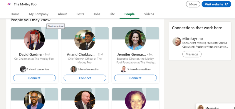
Task: Click 'Emmy Award-Winning Journalist' description text
Action: [205, 45]
